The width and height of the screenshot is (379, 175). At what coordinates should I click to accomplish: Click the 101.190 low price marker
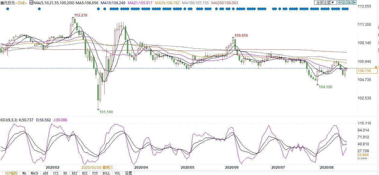(106, 112)
